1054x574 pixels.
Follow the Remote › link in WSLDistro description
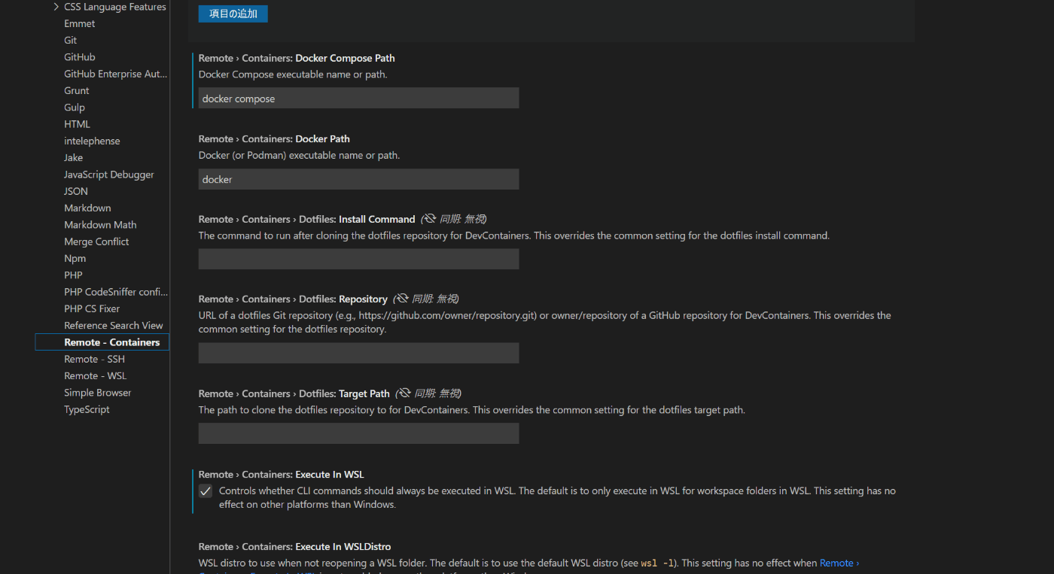click(839, 563)
